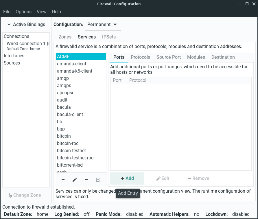Click the add service plus icon

[x=63, y=180]
